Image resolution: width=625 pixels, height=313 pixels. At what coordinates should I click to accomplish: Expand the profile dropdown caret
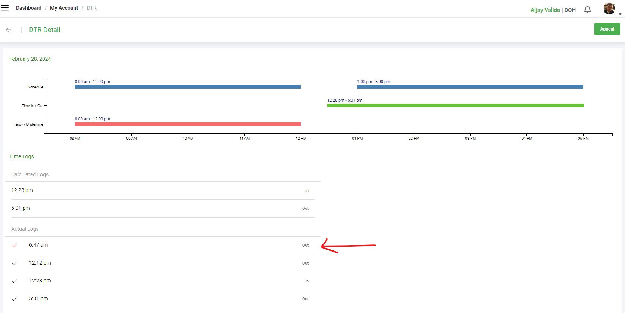pos(620,14)
